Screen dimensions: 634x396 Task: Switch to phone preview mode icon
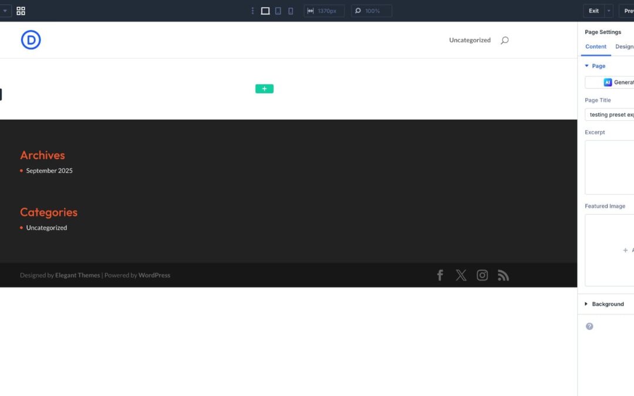[290, 10]
